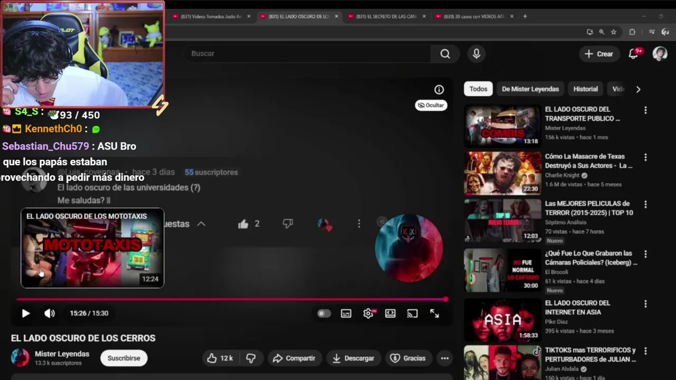
Task: Mute the video volume
Action: click(50, 313)
